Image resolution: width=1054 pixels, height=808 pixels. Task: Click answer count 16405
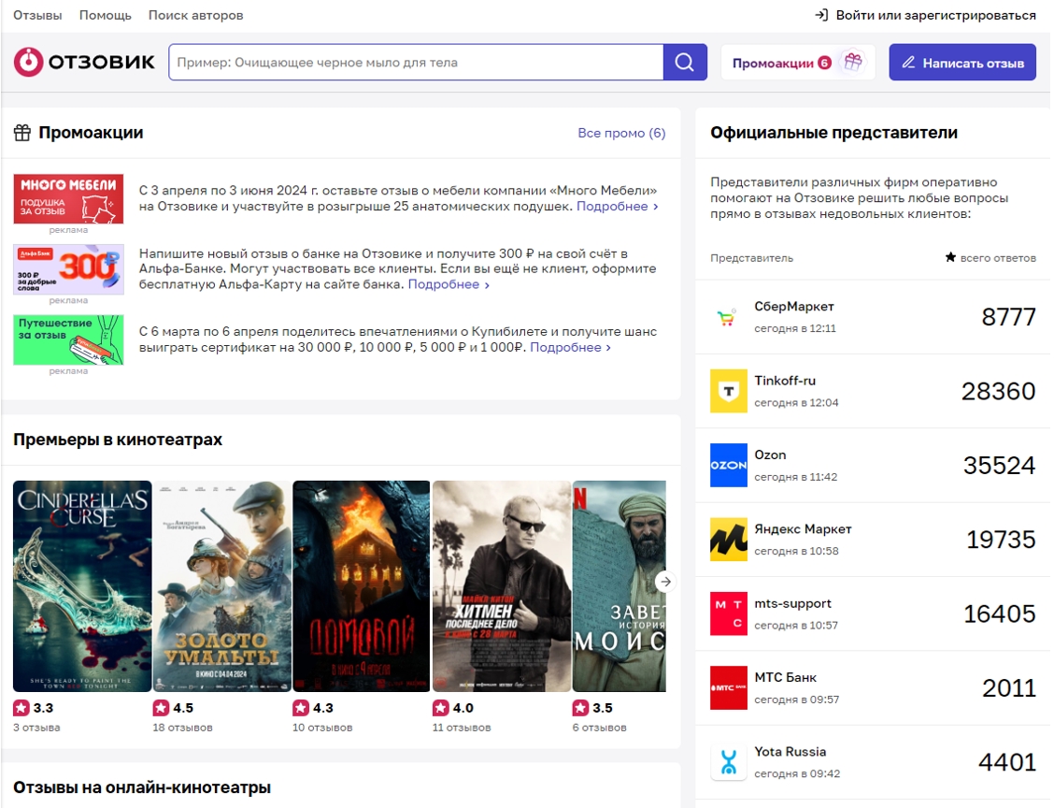[1000, 613]
